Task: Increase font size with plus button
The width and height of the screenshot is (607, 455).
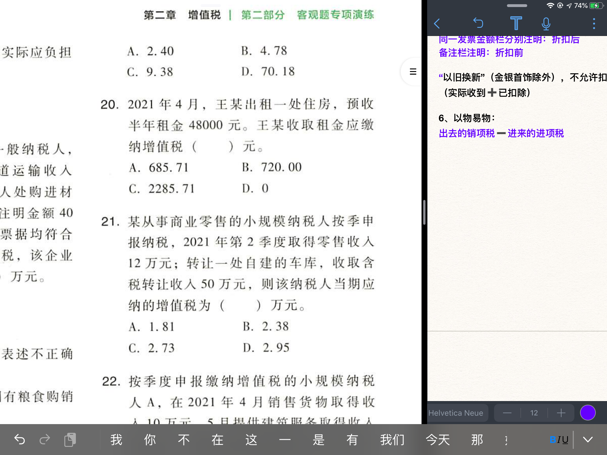Action: 561,413
